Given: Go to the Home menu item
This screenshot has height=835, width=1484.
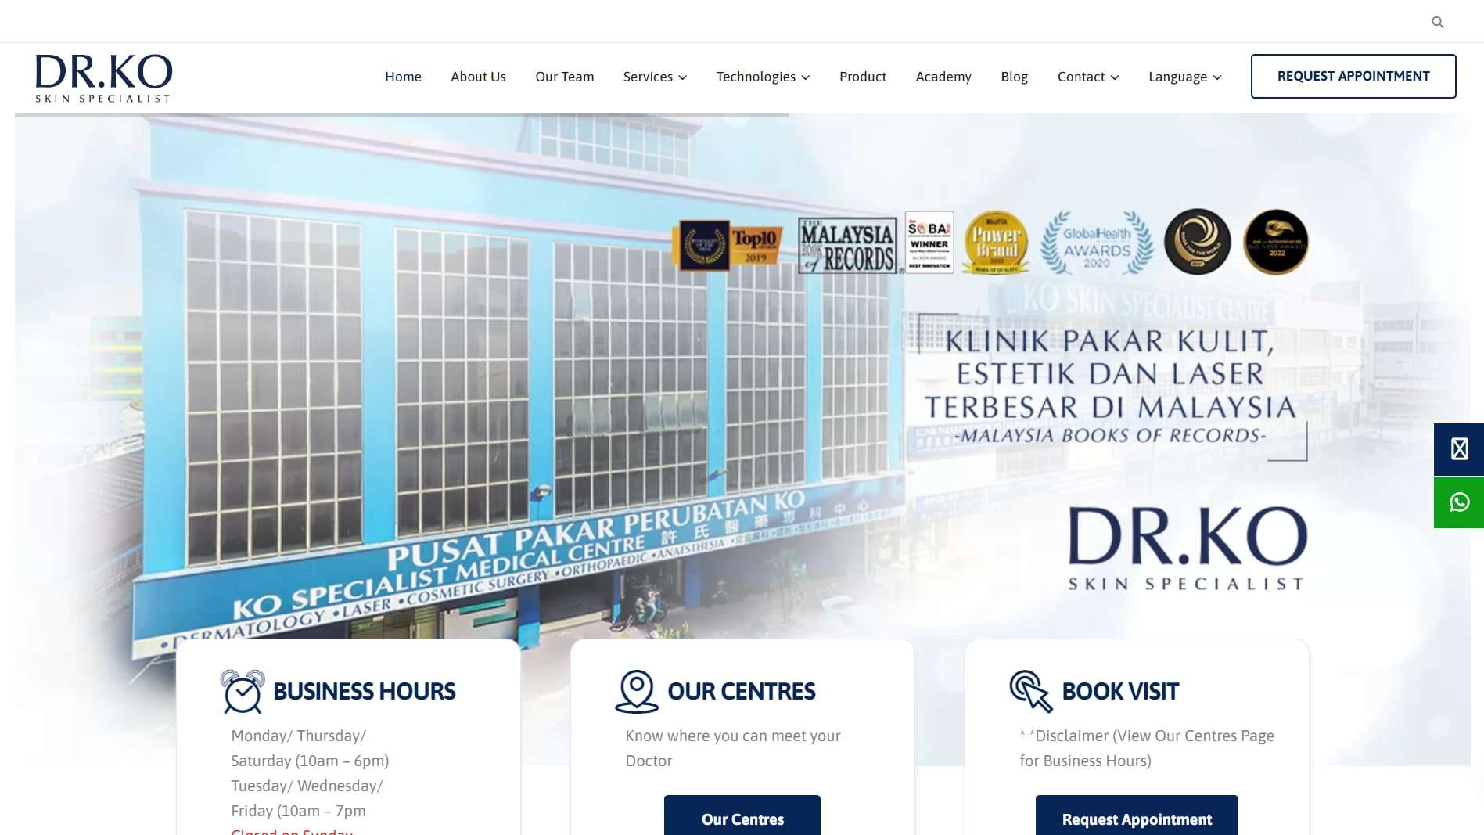Looking at the screenshot, I should tap(403, 77).
